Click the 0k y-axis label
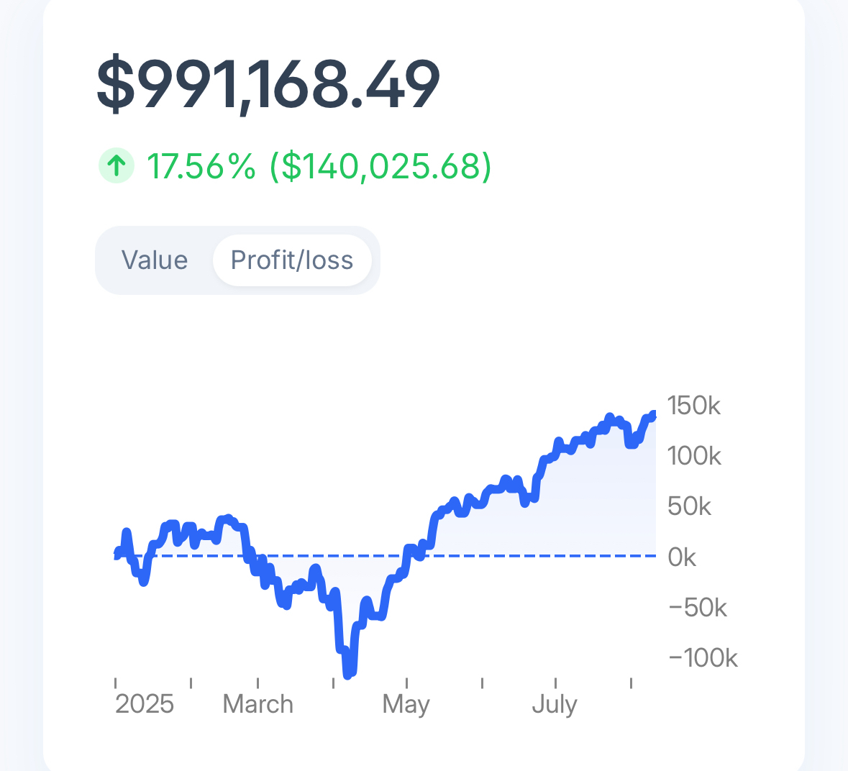Viewport: 848px width, 771px height. 682,557
